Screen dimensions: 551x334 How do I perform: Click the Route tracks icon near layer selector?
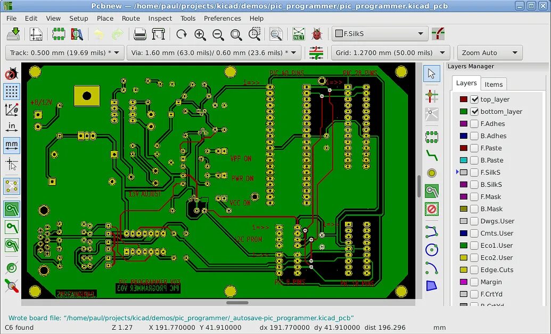438,34
